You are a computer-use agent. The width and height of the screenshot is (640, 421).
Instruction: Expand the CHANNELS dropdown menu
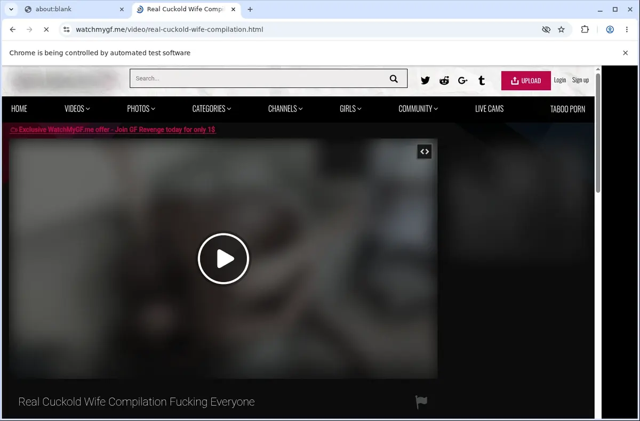click(285, 109)
